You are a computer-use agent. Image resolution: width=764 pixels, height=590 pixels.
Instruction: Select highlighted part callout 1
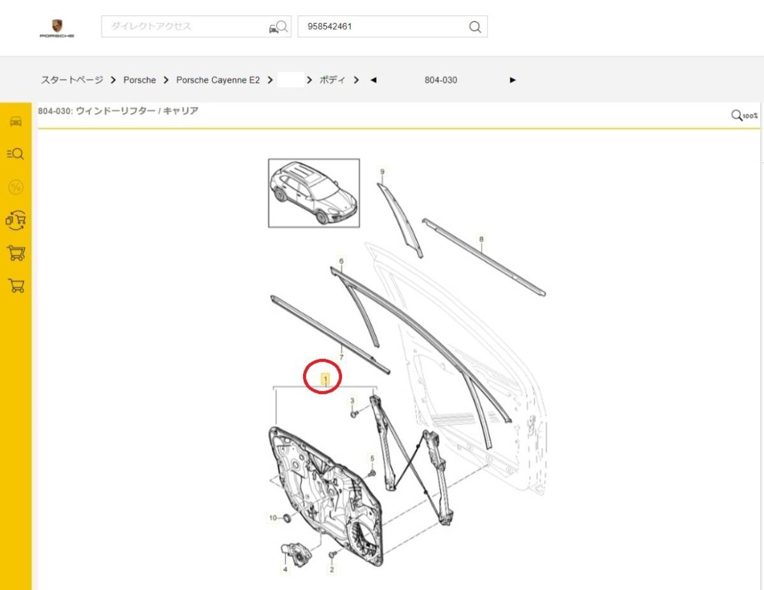coord(326,379)
